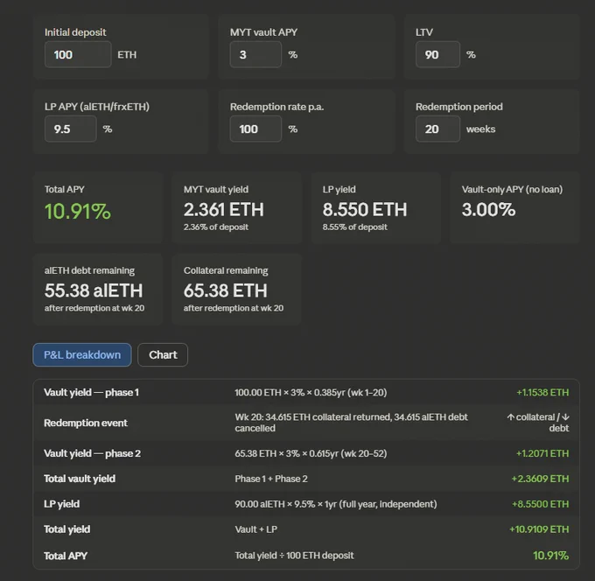The width and height of the screenshot is (595, 581).
Task: Click the Vault yield — phase 1 row
Action: click(306, 392)
